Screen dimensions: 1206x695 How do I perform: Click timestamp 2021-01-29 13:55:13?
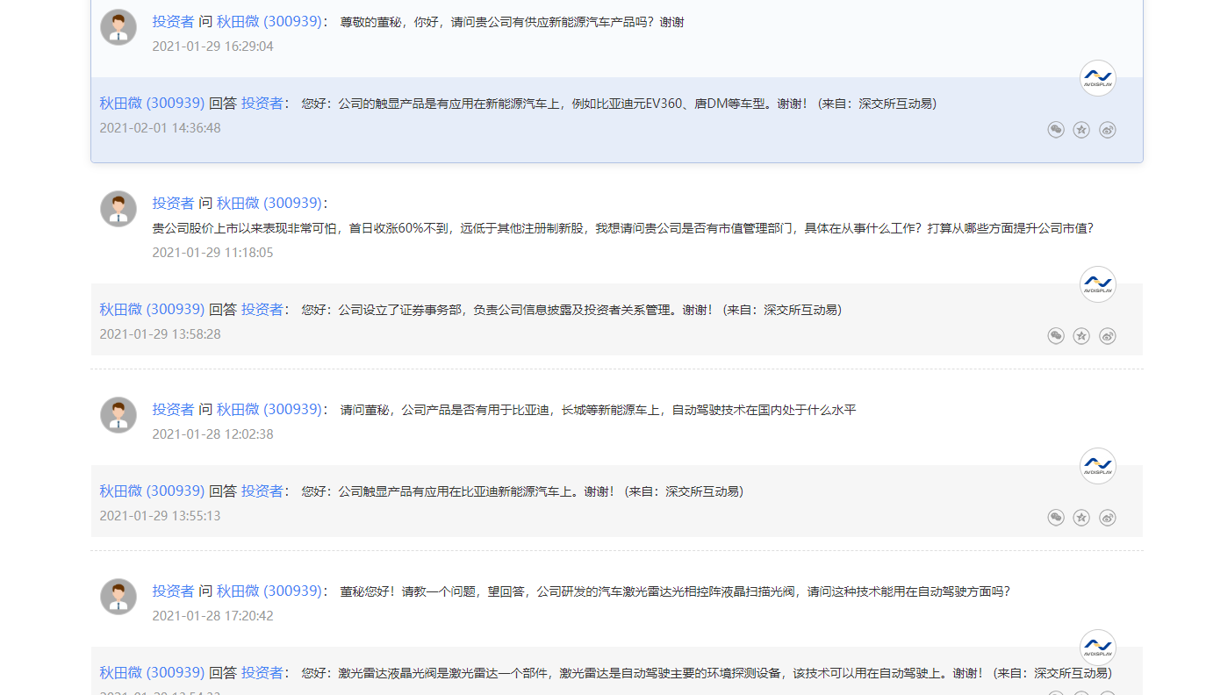160,516
